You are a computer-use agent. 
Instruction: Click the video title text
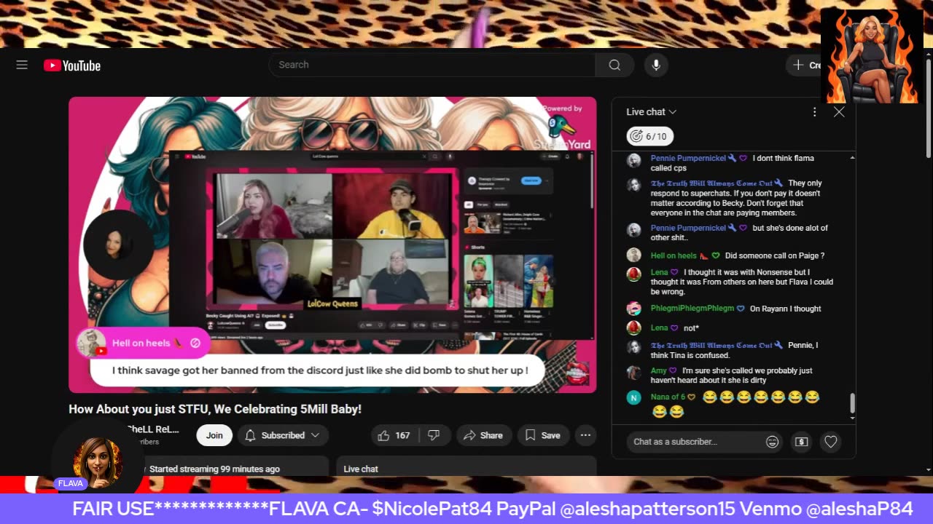point(215,409)
